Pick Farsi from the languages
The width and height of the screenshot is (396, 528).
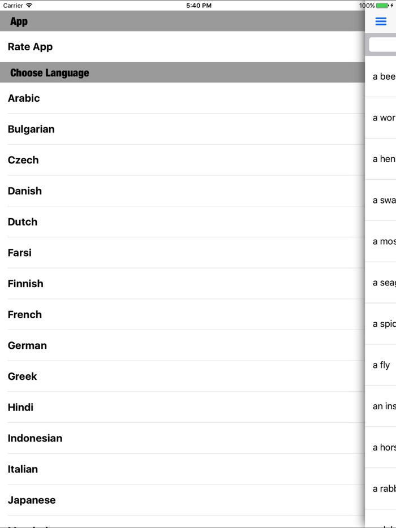point(19,252)
